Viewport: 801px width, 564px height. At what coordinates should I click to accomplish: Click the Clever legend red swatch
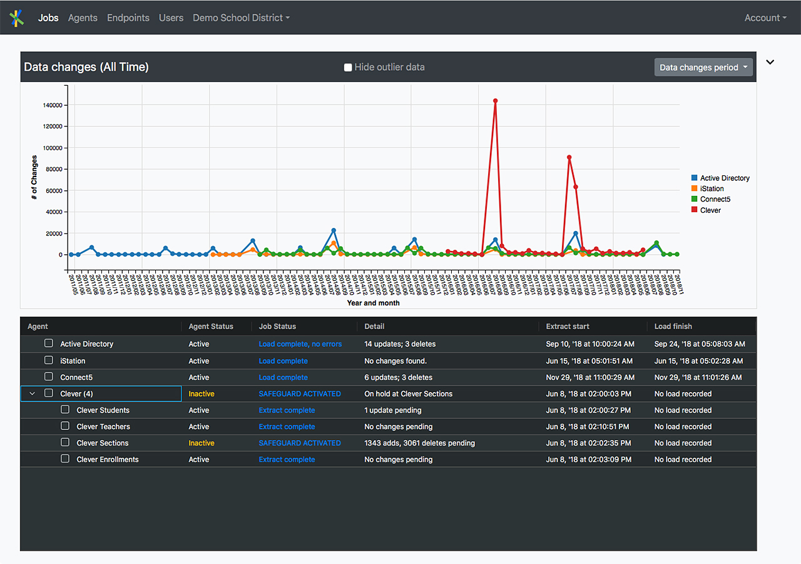pyautogui.click(x=695, y=210)
